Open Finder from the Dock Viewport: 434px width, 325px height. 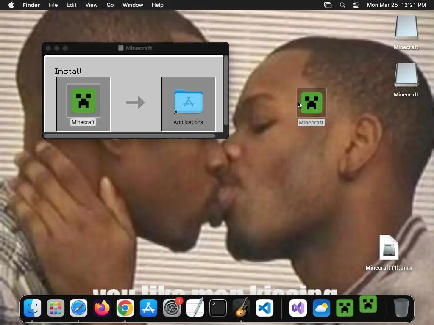pos(32,308)
